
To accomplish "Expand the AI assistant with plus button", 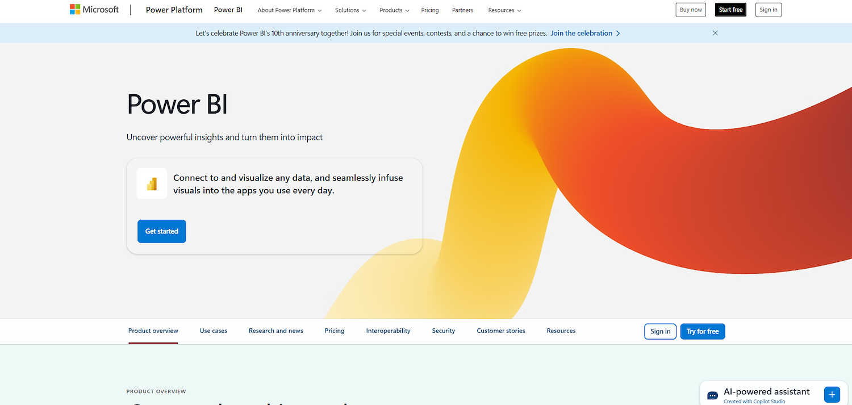I will 832,394.
